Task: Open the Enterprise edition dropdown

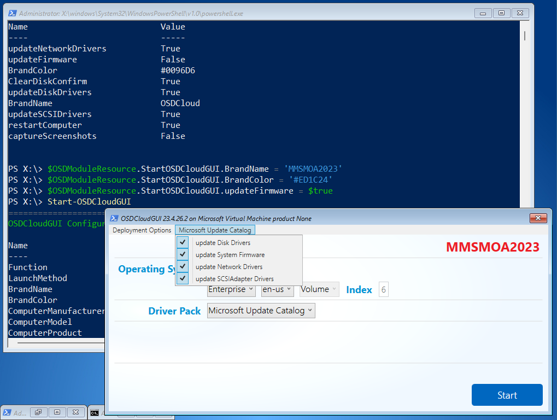Action: tap(231, 289)
